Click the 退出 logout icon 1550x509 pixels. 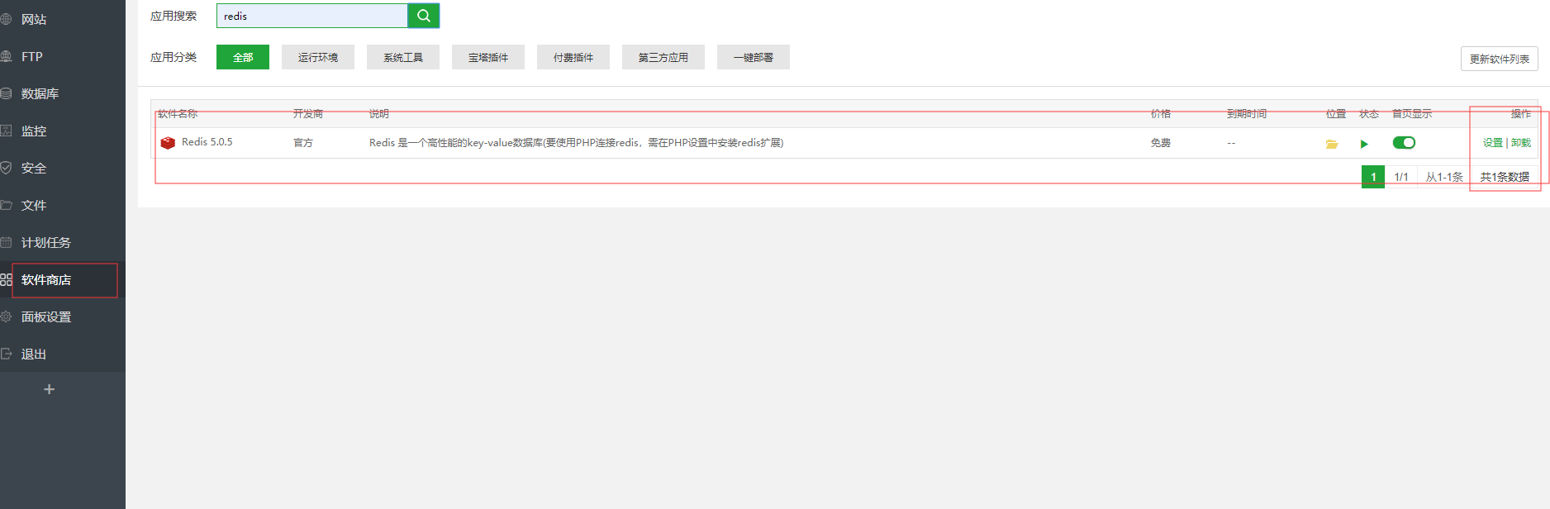pos(6,354)
